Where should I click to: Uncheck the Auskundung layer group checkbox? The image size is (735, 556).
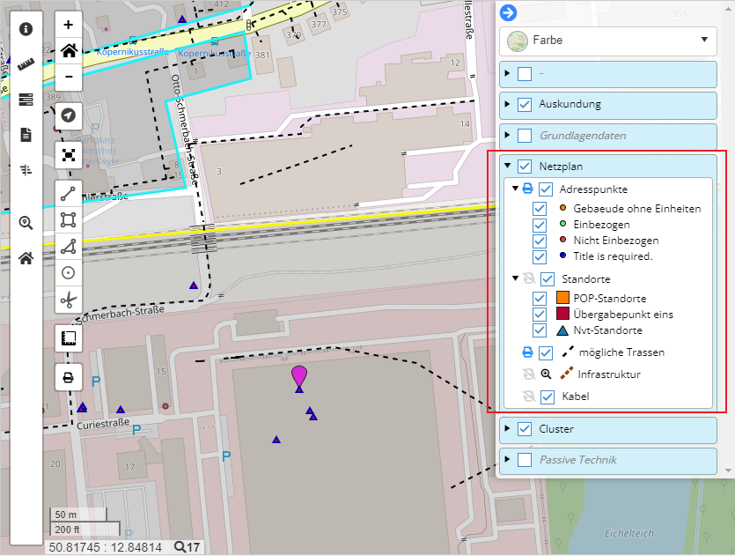[x=525, y=104]
